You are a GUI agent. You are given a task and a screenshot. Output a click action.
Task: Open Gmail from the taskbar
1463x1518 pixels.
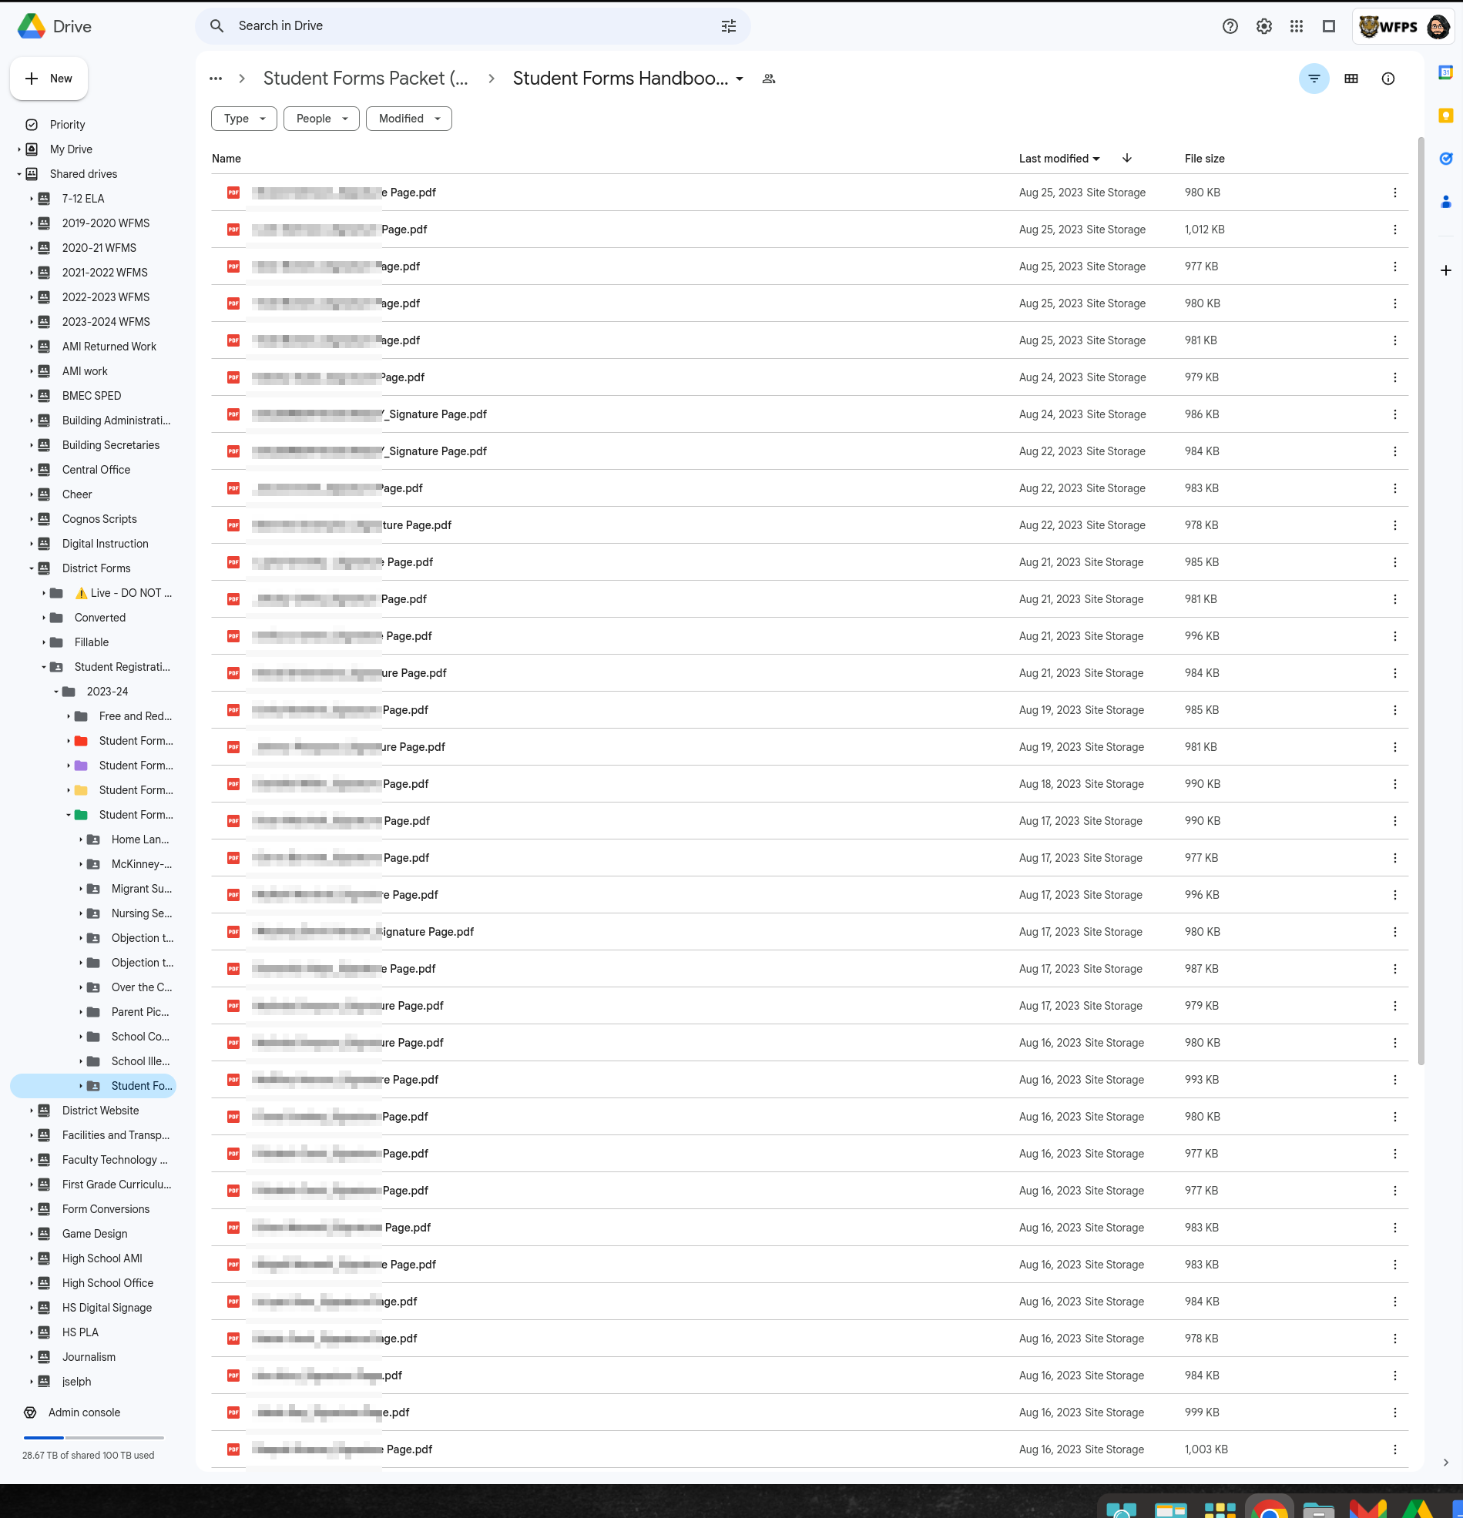coord(1367,1509)
